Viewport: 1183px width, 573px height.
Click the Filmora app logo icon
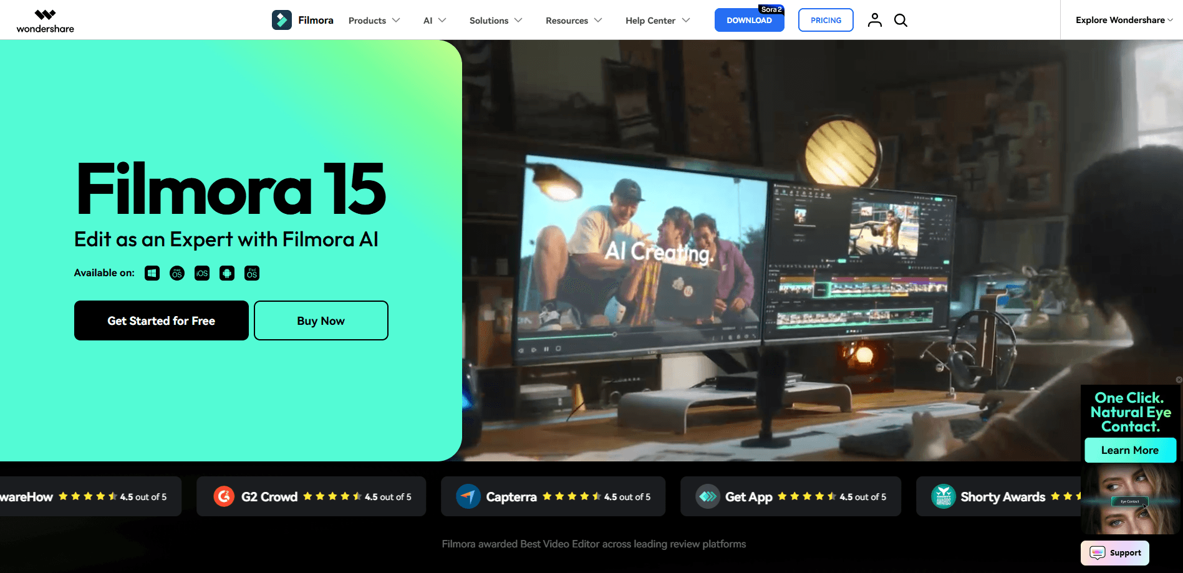coord(282,20)
